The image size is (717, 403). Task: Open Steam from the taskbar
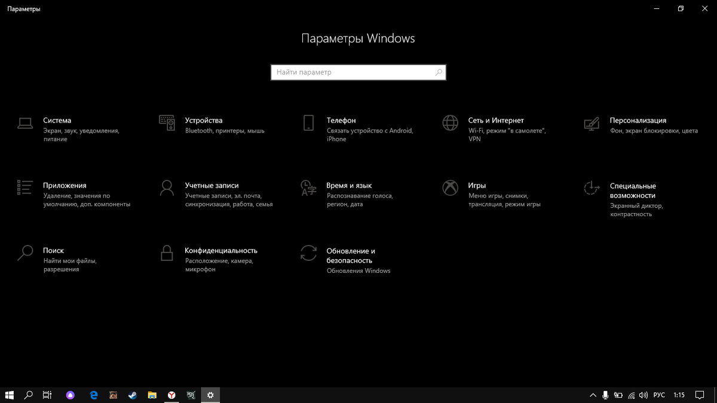point(133,395)
